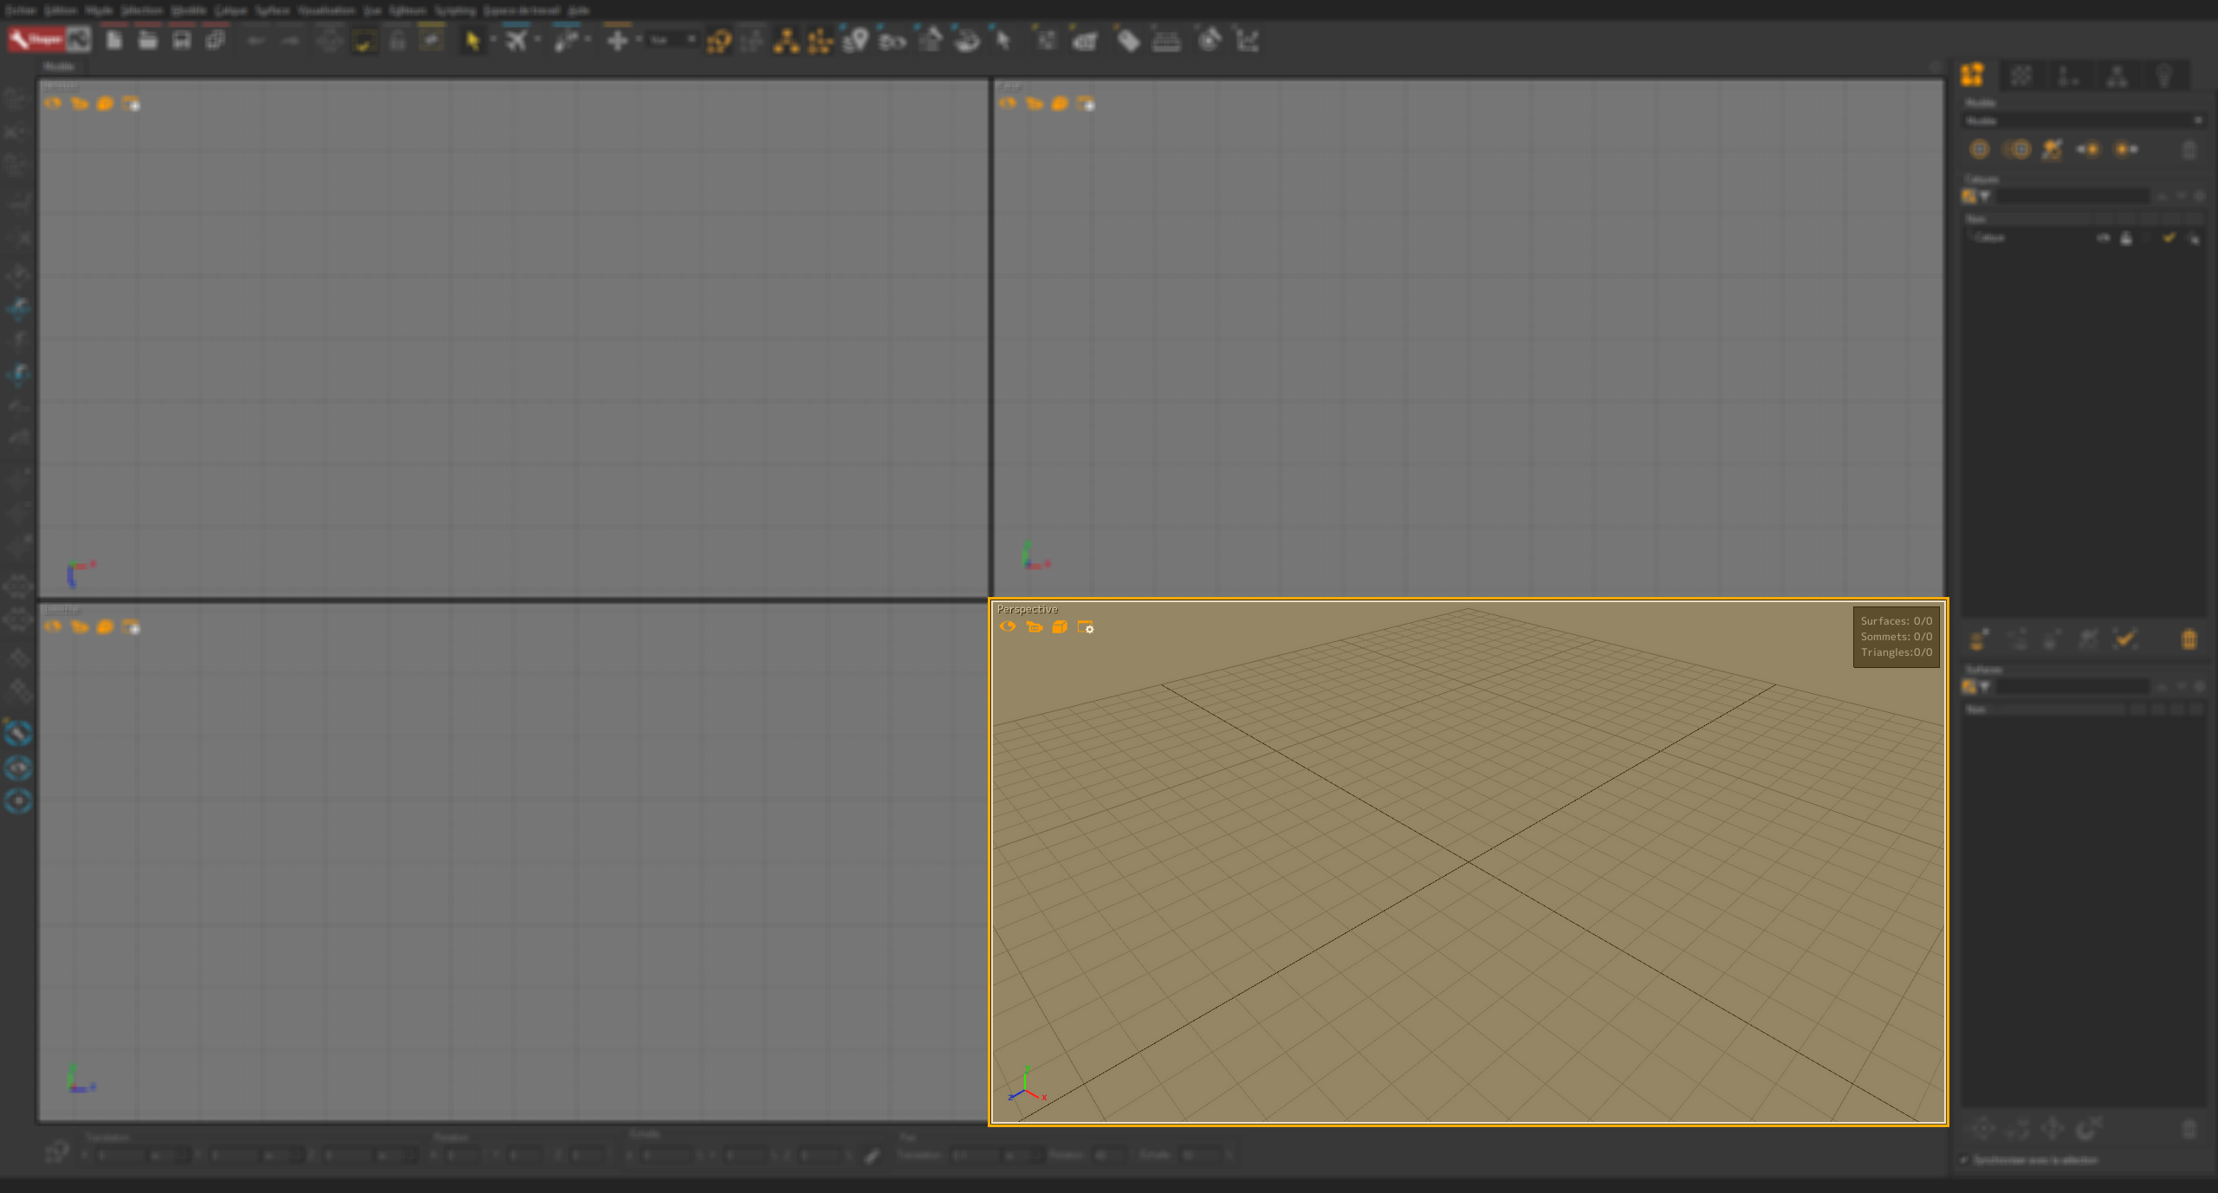
Task: Toggle the synchronise with selection checkbox
Action: coord(1964,1160)
